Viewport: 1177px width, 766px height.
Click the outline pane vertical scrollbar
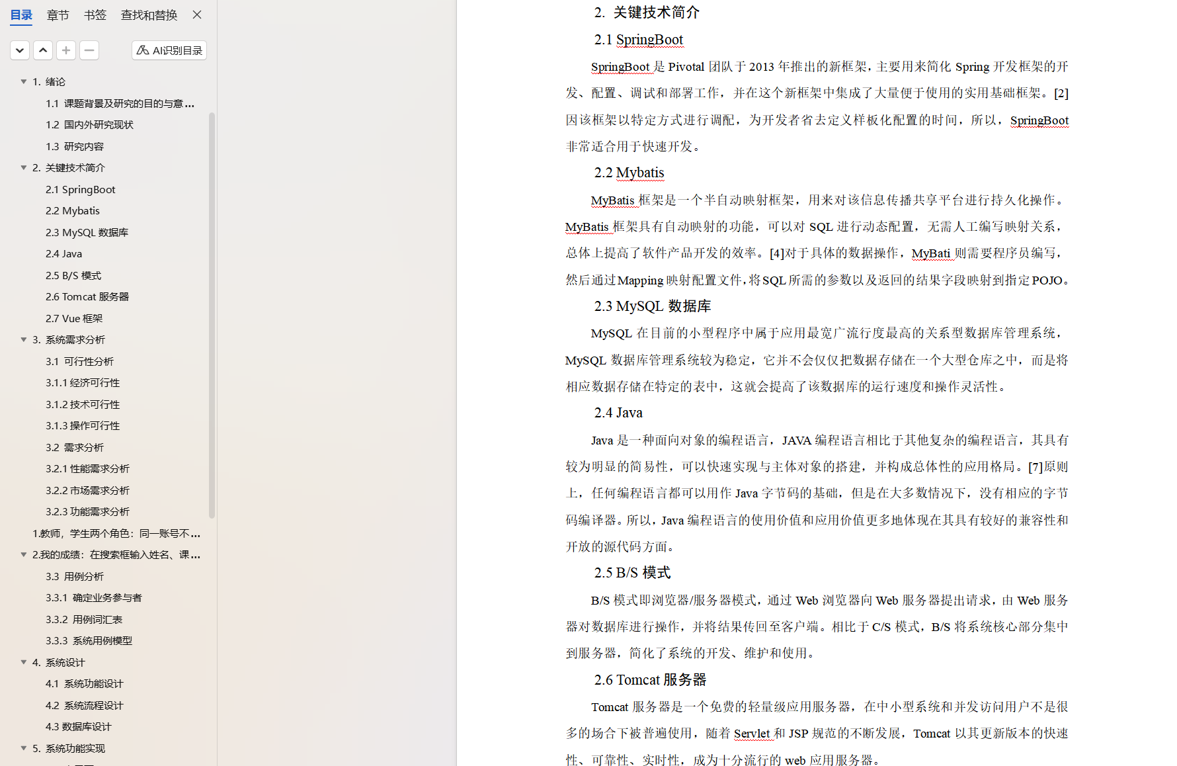point(212,315)
